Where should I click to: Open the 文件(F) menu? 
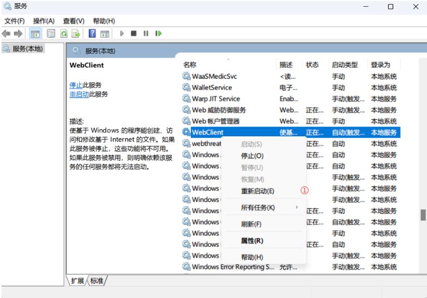pos(15,21)
